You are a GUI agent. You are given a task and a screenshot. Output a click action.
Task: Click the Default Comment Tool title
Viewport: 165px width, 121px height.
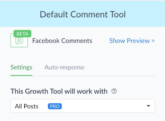tap(82, 14)
